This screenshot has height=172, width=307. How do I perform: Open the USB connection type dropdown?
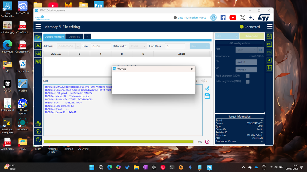tap(226, 36)
